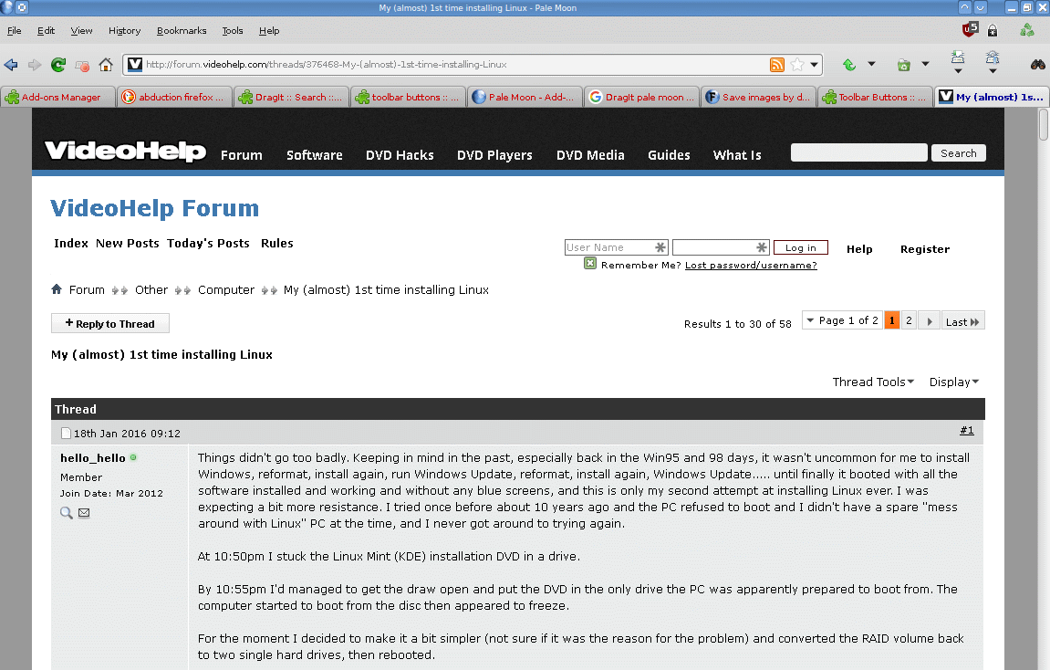1050x670 pixels.
Task: Switch to the abduction firefox tab
Action: 175,97
